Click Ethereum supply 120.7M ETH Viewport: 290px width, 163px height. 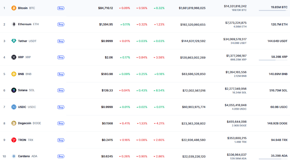tap(279, 25)
